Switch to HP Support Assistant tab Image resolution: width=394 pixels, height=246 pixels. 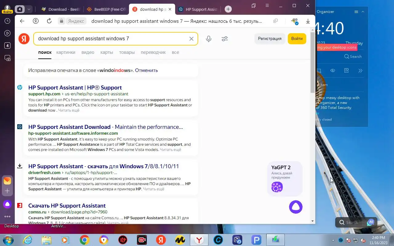click(x=198, y=9)
